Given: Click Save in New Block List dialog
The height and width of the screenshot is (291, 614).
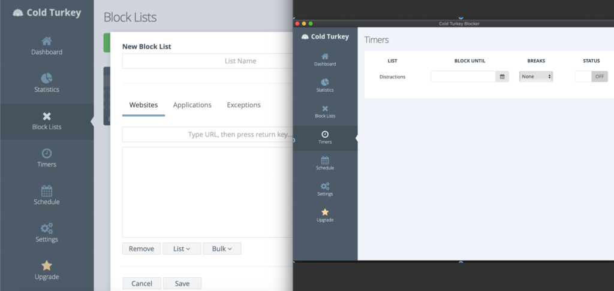Looking at the screenshot, I should click(x=182, y=284).
